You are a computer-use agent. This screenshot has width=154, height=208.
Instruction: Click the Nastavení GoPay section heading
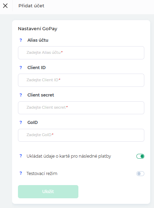tap(38, 29)
